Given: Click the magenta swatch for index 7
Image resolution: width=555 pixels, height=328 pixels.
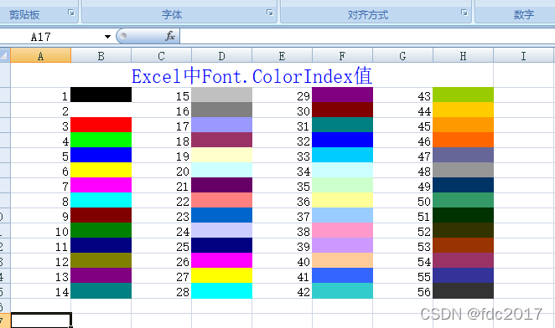Looking at the screenshot, I should [101, 185].
